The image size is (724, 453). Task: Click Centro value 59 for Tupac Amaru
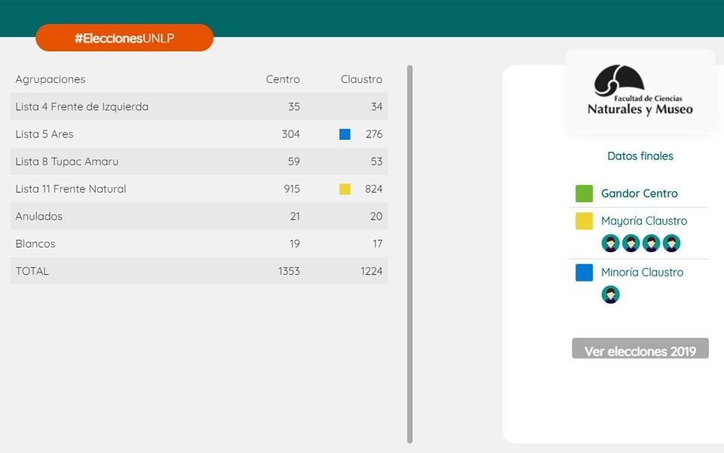[x=293, y=162]
